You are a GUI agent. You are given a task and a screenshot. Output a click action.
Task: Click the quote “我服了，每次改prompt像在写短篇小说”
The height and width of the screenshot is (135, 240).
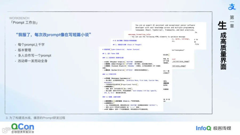[x=53, y=35]
